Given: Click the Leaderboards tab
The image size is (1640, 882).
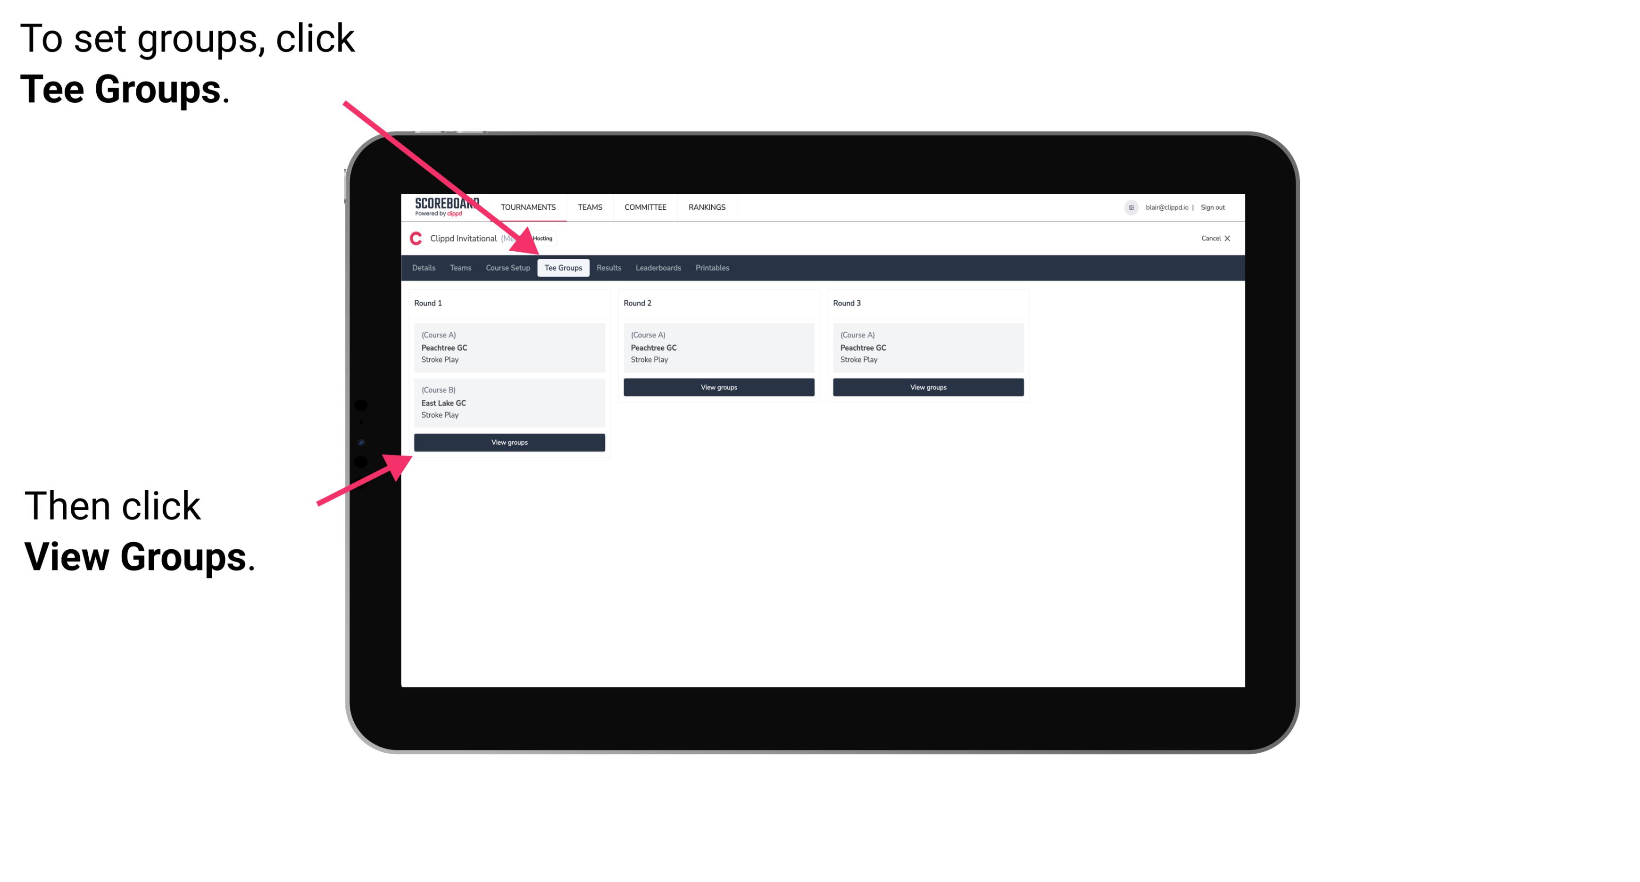Looking at the screenshot, I should coord(658,268).
